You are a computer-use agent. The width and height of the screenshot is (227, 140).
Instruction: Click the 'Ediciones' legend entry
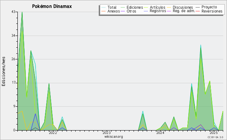click(x=135, y=7)
